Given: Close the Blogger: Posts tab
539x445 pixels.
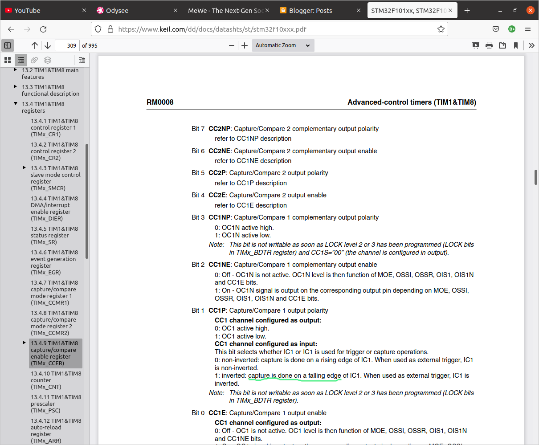Looking at the screenshot, I should pyautogui.click(x=359, y=10).
